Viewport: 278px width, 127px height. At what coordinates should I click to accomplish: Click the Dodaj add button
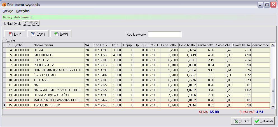61,34
